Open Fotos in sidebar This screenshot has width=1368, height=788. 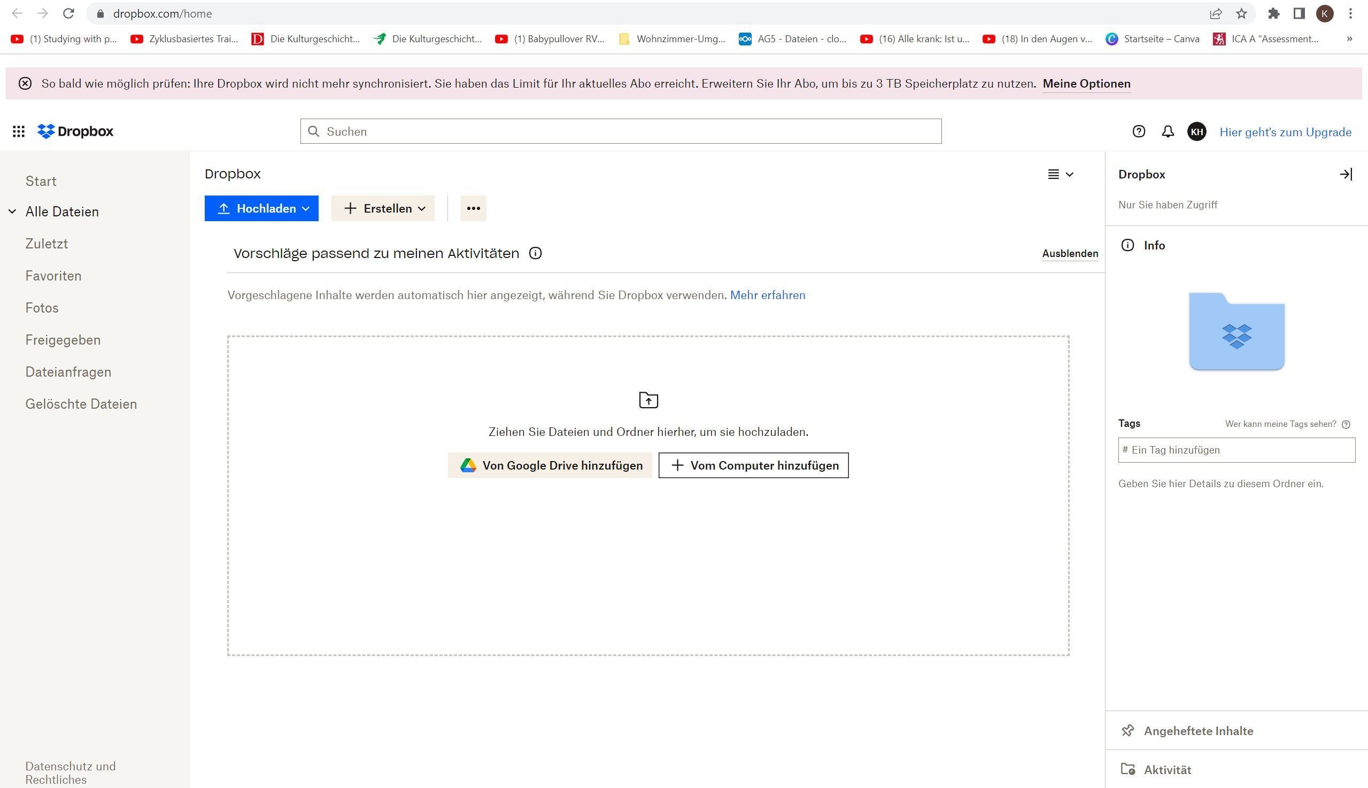(x=42, y=308)
